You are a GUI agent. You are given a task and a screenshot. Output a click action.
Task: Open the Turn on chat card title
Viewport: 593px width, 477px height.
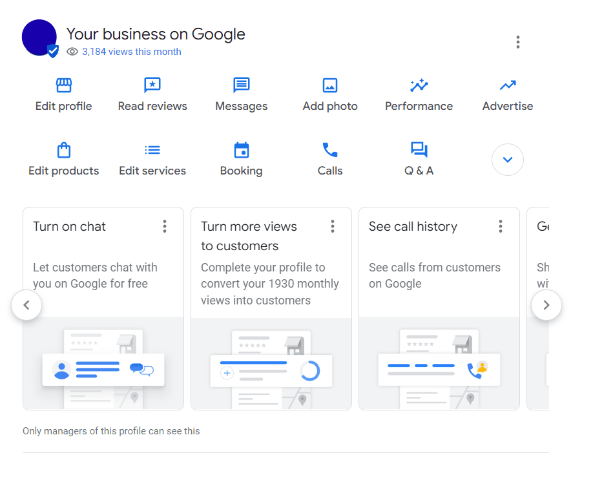[x=69, y=226]
